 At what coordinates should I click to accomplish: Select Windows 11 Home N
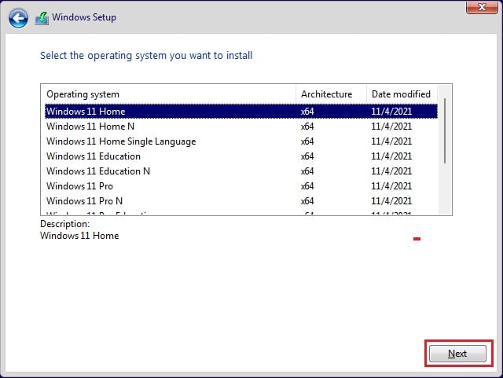pos(241,127)
